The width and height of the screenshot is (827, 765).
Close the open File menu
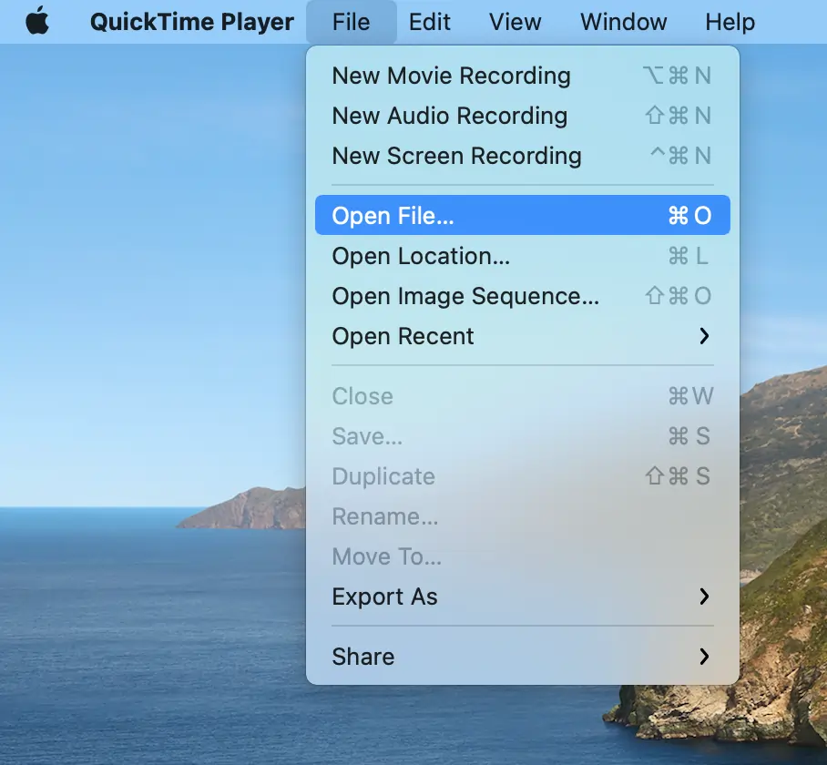click(x=352, y=22)
